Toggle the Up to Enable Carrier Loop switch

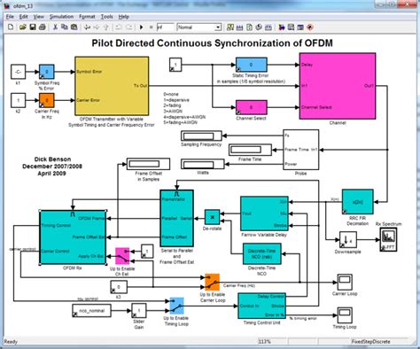[x=212, y=282]
